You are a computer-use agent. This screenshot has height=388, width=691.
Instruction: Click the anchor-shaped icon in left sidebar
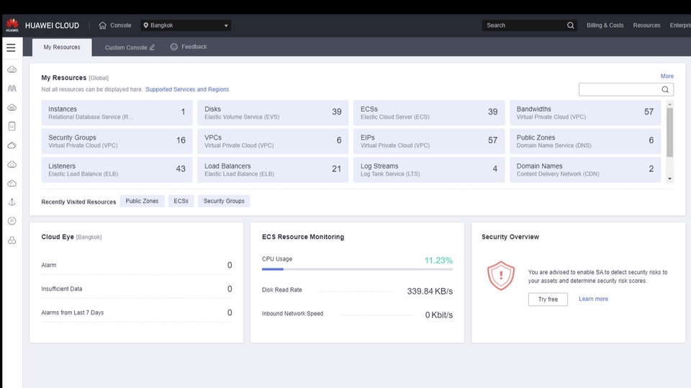point(12,202)
